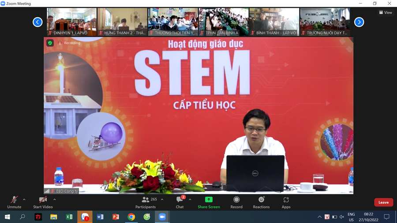This screenshot has height=223, width=397.
Task: Show hidden system tray icons
Action: tap(319, 217)
